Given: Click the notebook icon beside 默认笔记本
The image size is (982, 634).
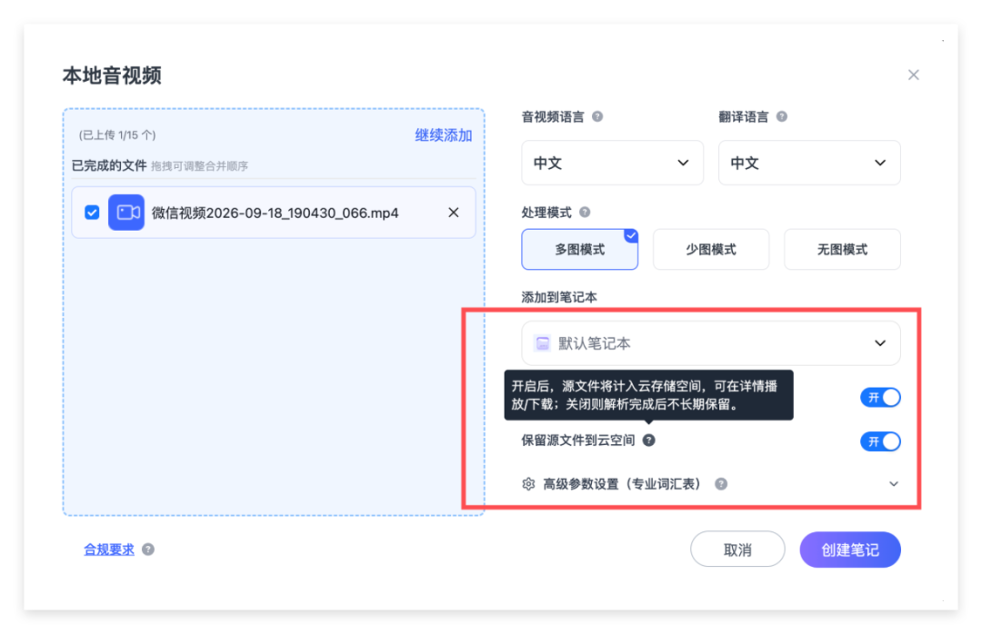Looking at the screenshot, I should pos(542,343).
